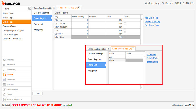The width and height of the screenshot is (196, 109).
Task: Click the Less Chicken price 0.50 cell
Action: tap(114, 23)
